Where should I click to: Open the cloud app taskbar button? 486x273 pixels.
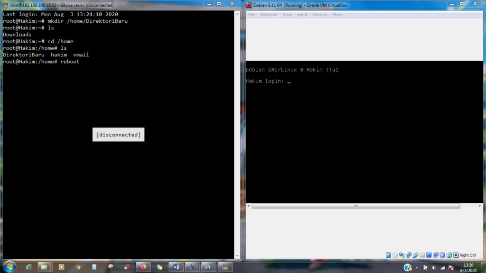point(208,267)
